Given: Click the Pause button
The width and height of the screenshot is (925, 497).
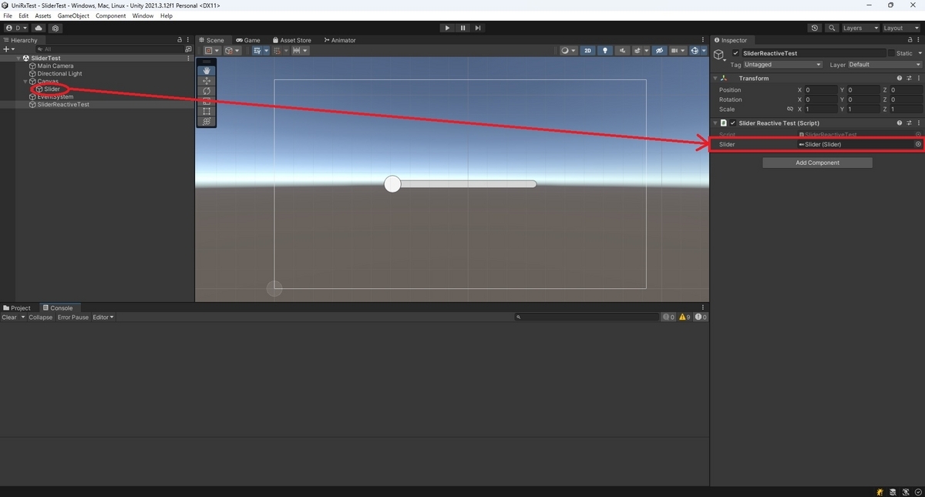Looking at the screenshot, I should click(462, 28).
